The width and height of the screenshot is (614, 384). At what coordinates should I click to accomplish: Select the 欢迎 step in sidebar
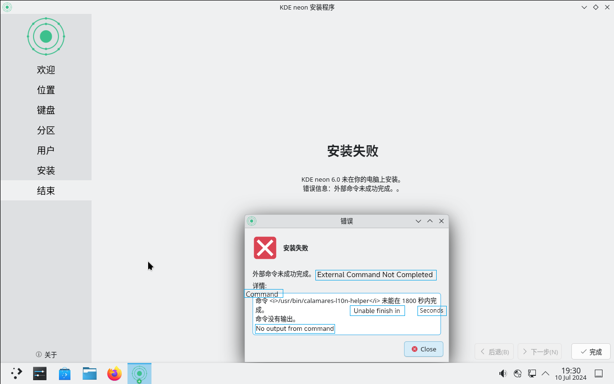click(46, 70)
